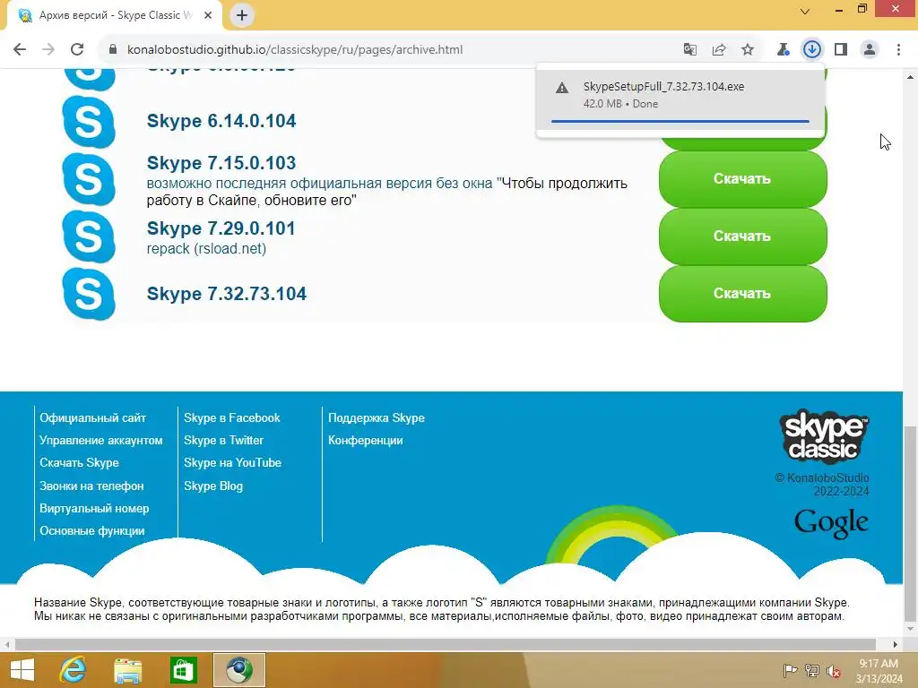Click the Skype 7.15.0.103 title
Image resolution: width=918 pixels, height=688 pixels.
[x=221, y=163]
